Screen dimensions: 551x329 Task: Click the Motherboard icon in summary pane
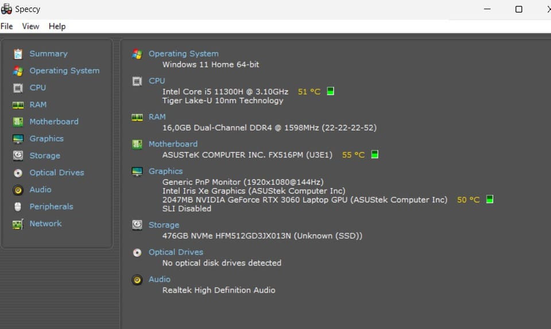tap(137, 144)
